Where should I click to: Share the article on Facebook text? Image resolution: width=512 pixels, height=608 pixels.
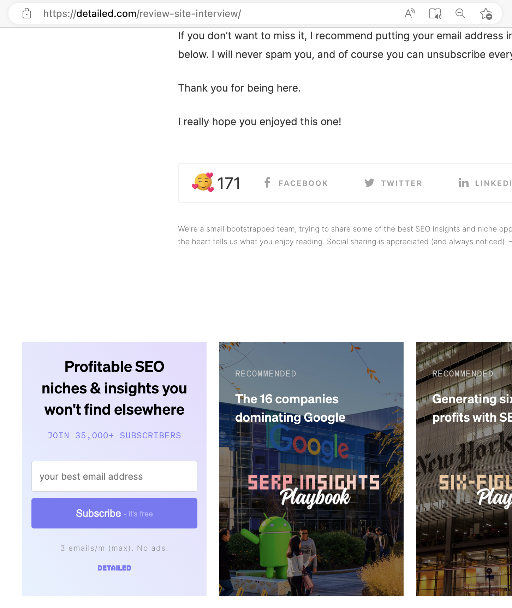(303, 183)
